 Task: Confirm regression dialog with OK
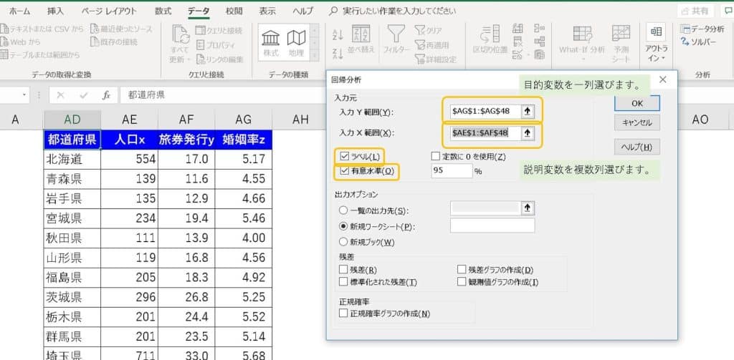(637, 103)
